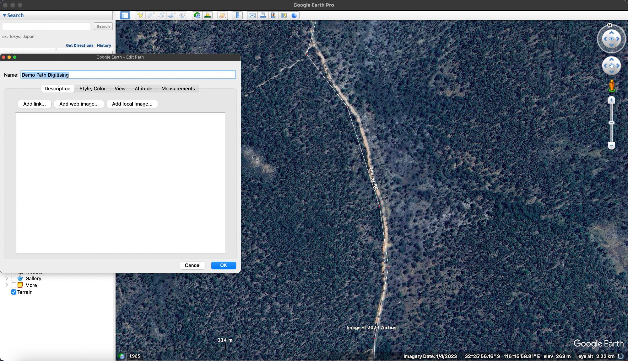
Task: Toggle the More layer checkbox
Action: click(x=14, y=285)
